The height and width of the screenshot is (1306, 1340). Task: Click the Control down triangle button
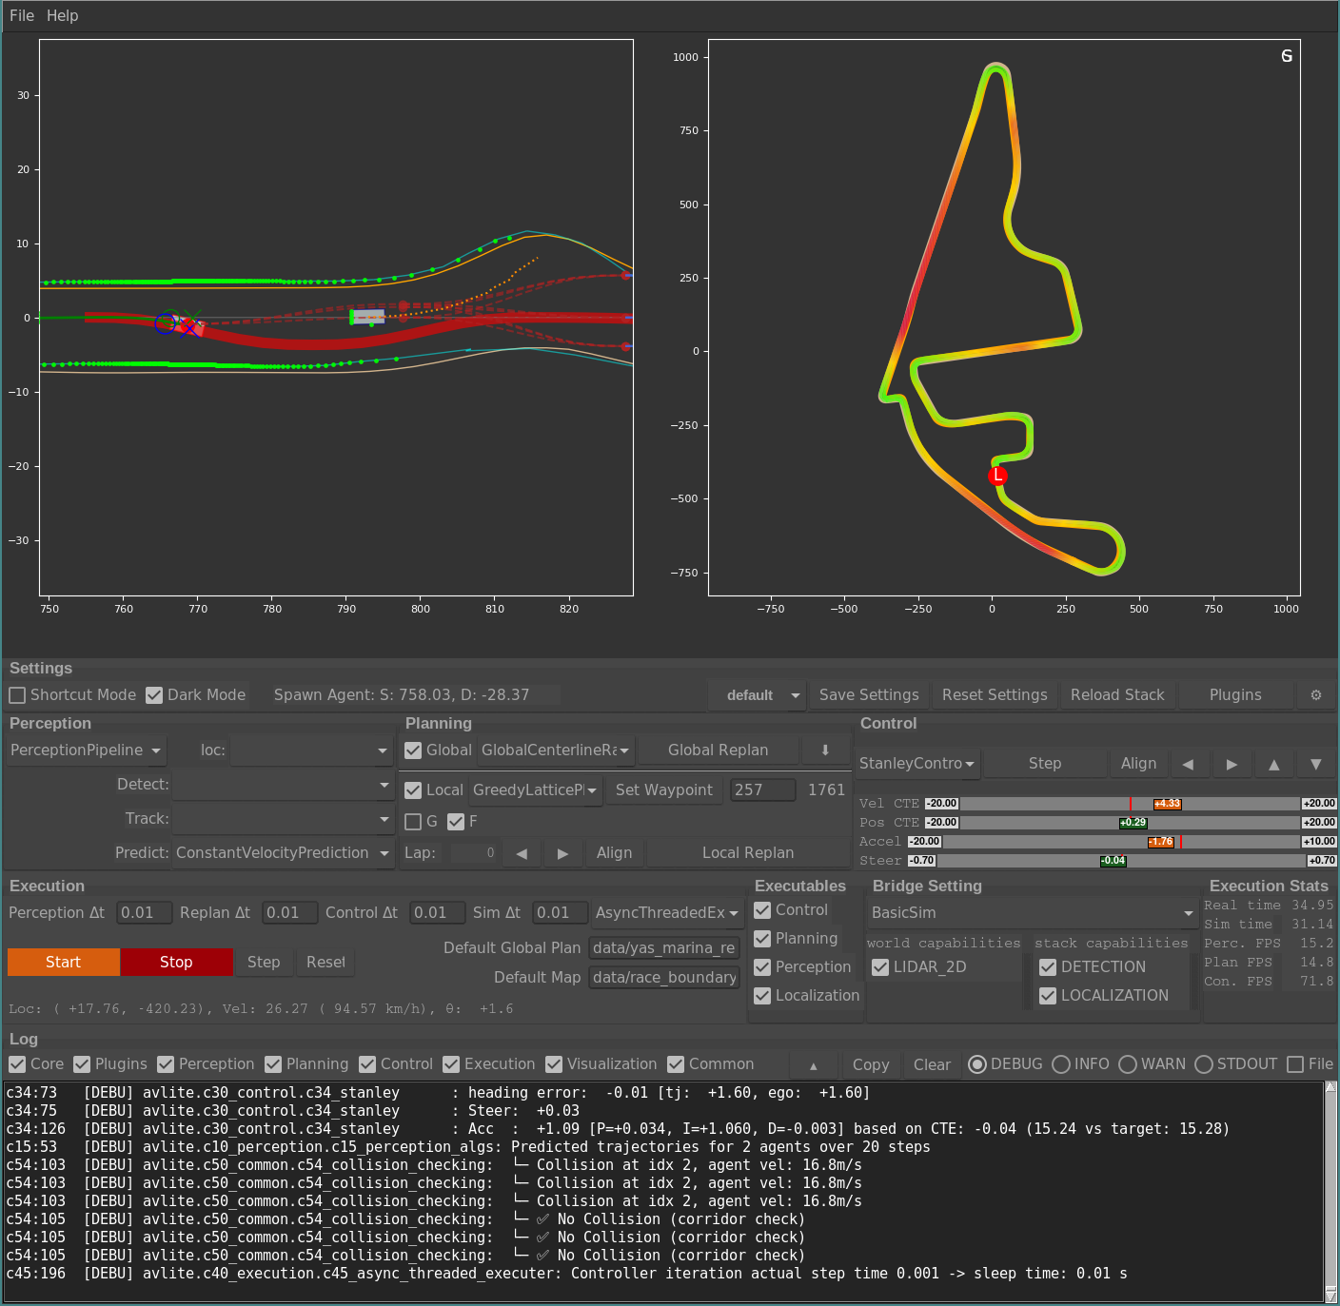(x=1315, y=764)
